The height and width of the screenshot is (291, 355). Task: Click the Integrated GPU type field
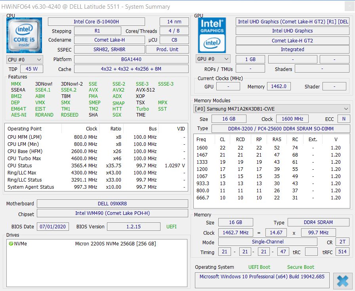292,50
